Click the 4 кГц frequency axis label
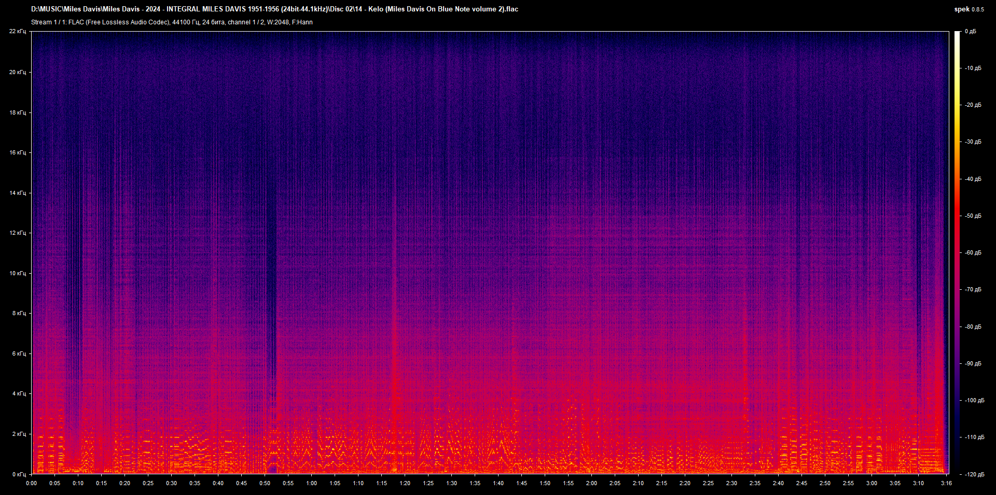This screenshot has width=996, height=495. [19, 393]
